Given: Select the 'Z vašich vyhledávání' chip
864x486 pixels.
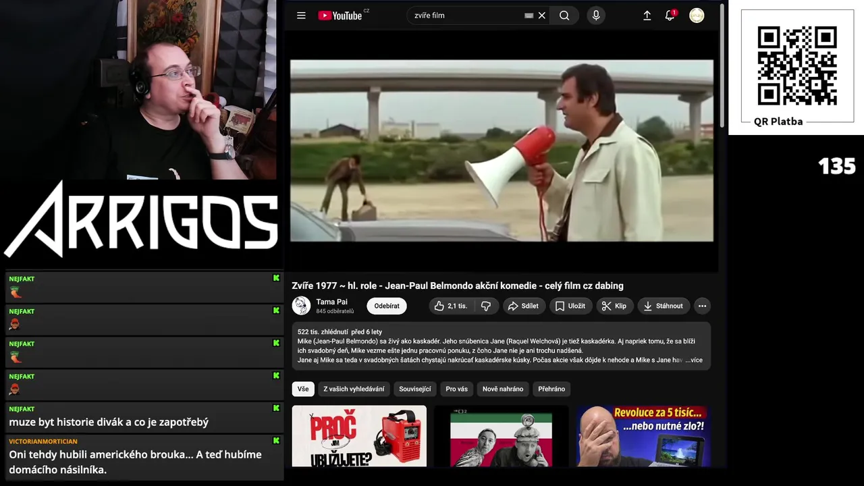Looking at the screenshot, I should pyautogui.click(x=354, y=389).
